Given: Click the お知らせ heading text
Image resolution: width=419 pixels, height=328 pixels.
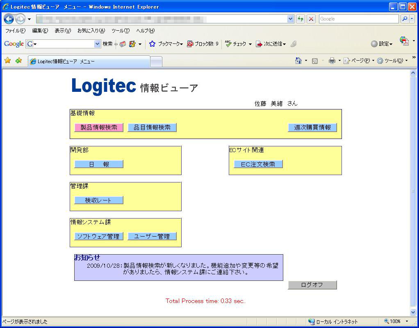Looking at the screenshot, I should pos(87,257).
